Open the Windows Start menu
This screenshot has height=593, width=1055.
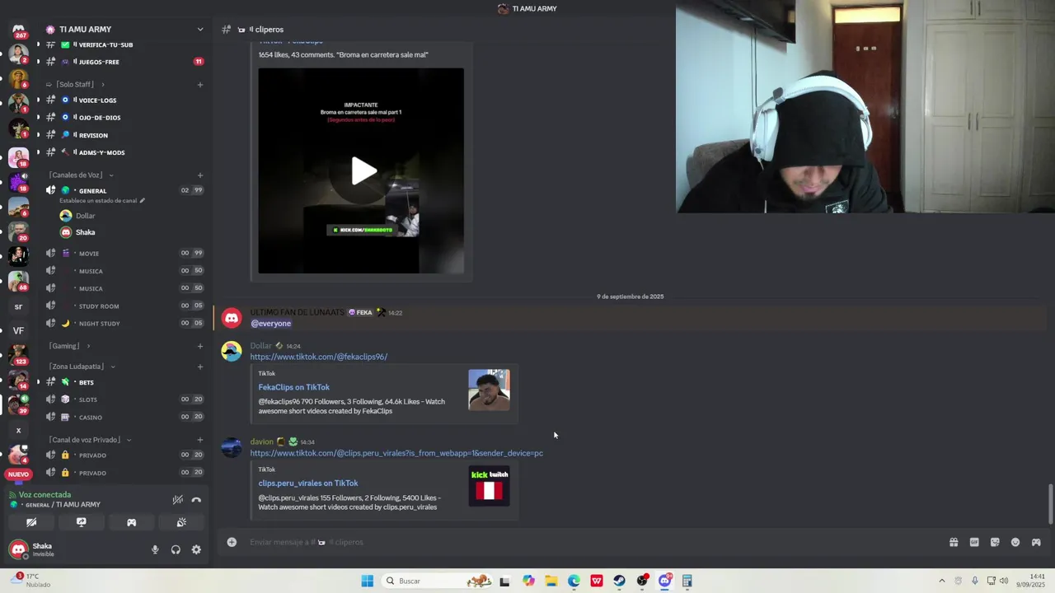[367, 581]
